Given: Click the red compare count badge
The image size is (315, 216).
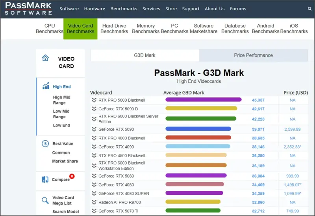Looking at the screenshot, I should (72, 176).
